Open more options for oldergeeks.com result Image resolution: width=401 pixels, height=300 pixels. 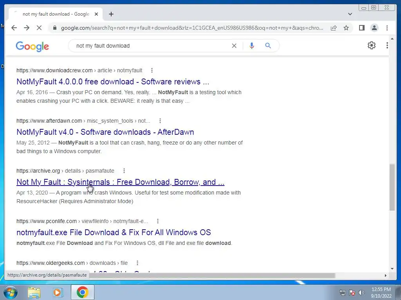[x=137, y=263]
